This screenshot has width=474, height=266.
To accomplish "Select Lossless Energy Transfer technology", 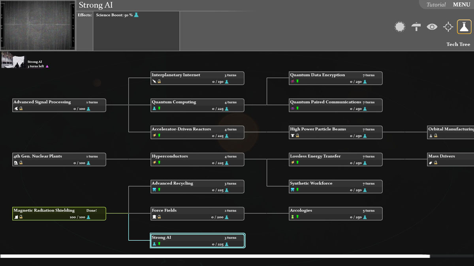I will click(336, 159).
